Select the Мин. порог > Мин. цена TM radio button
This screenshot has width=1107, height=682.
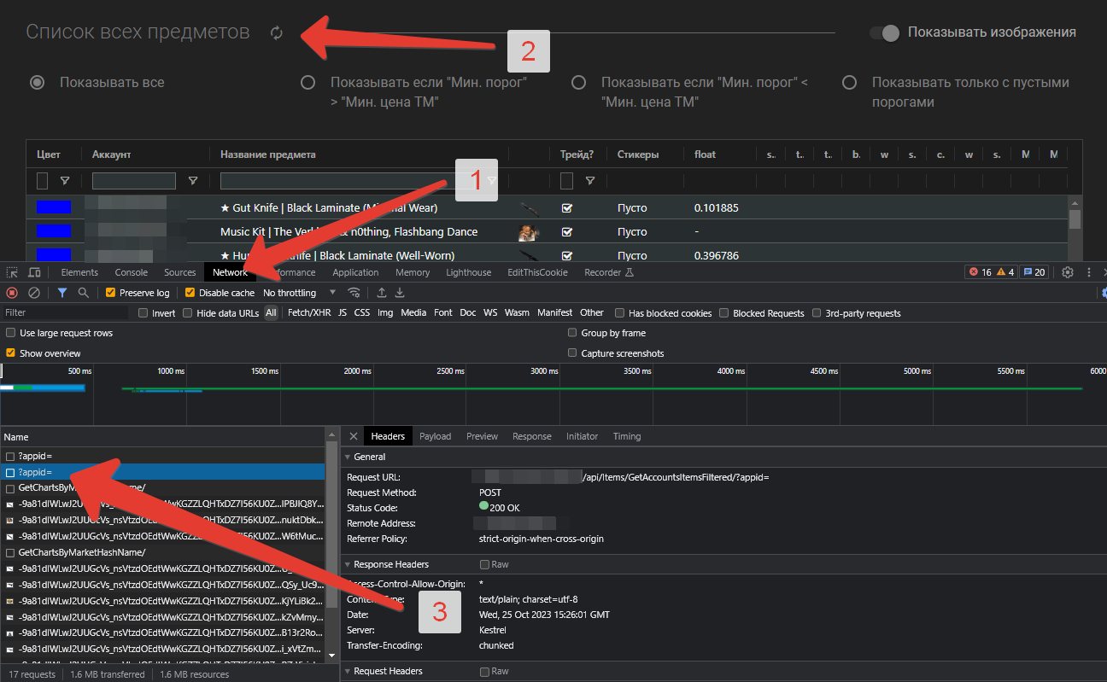click(307, 83)
